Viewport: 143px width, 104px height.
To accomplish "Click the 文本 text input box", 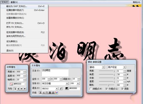I will tap(55, 73).
